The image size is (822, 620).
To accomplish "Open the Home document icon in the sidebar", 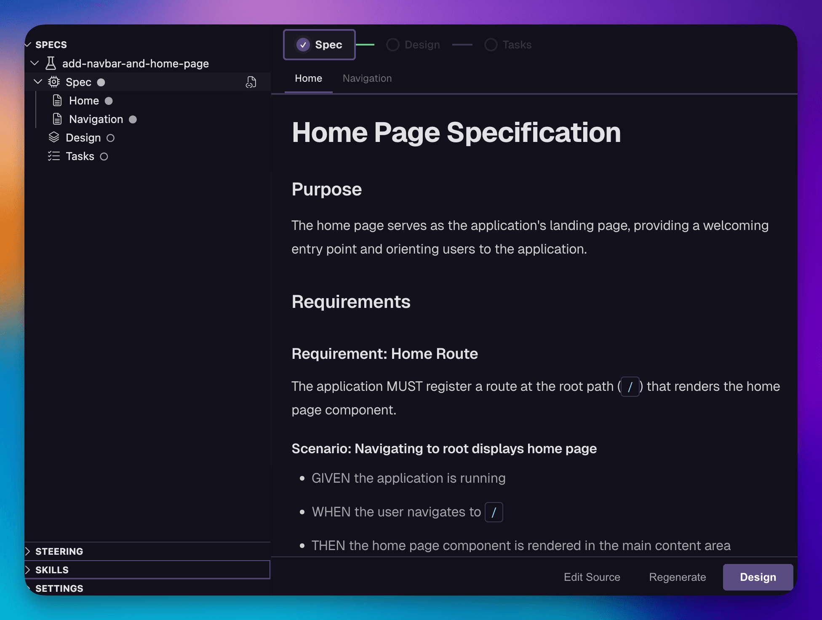I will (x=57, y=100).
